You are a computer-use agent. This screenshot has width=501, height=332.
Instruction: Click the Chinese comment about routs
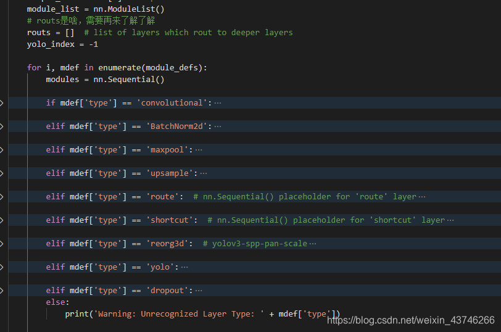tap(91, 21)
